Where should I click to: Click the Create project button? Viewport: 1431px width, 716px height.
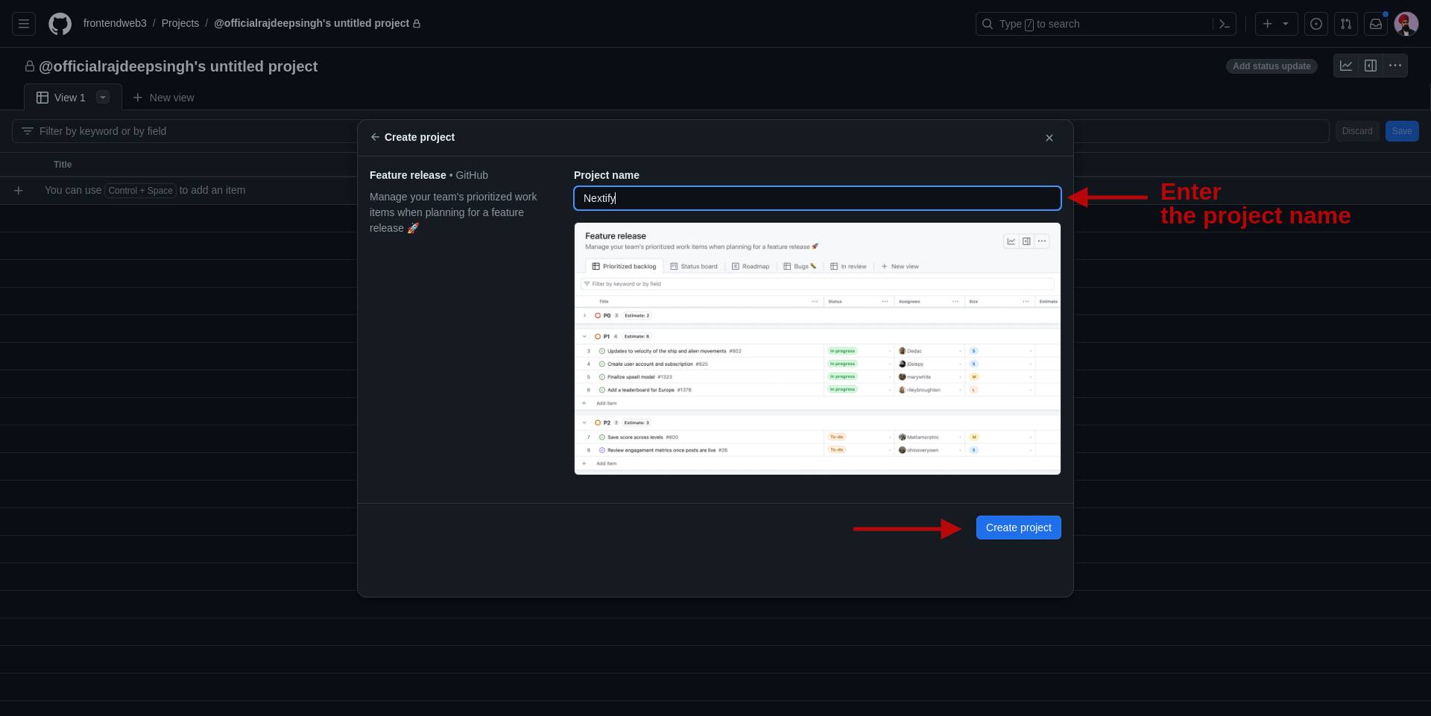pos(1019,528)
